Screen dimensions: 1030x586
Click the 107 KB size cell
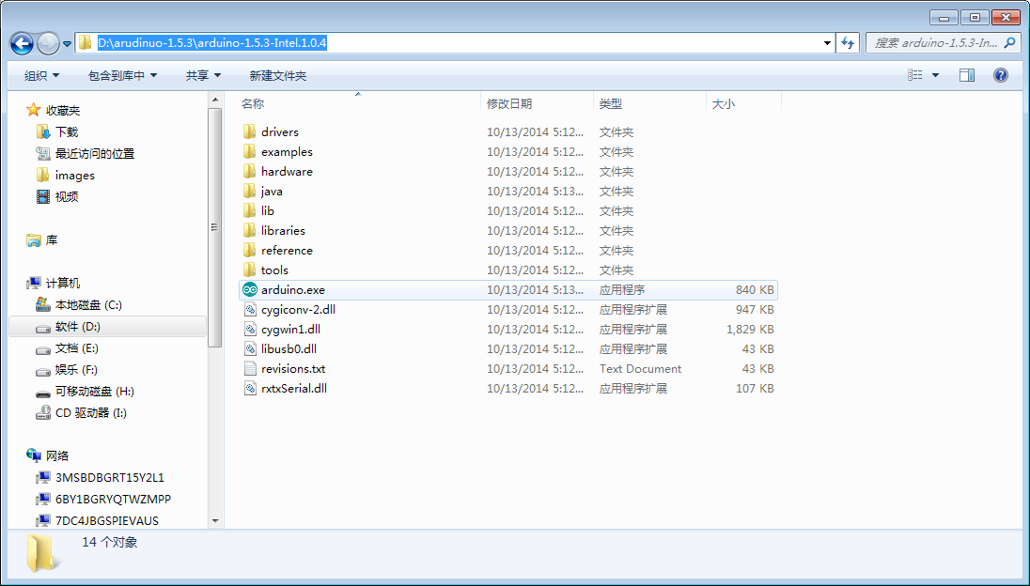[x=754, y=388]
